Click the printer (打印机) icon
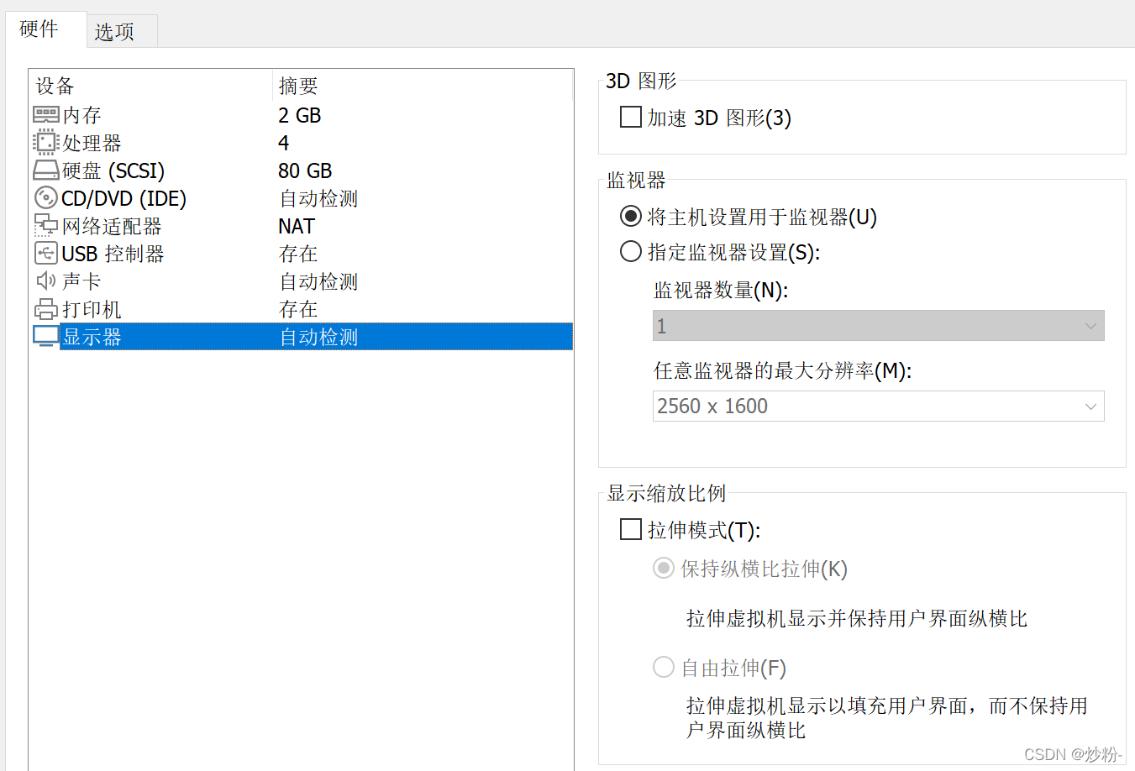Image resolution: width=1135 pixels, height=771 pixels. tap(45, 309)
